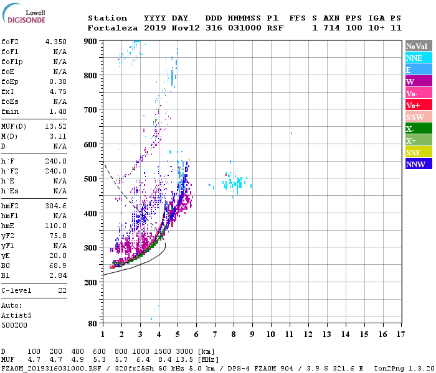Click the 17 MHz frequency axis label
Viewport: 436px width, 373px height.
(400, 334)
